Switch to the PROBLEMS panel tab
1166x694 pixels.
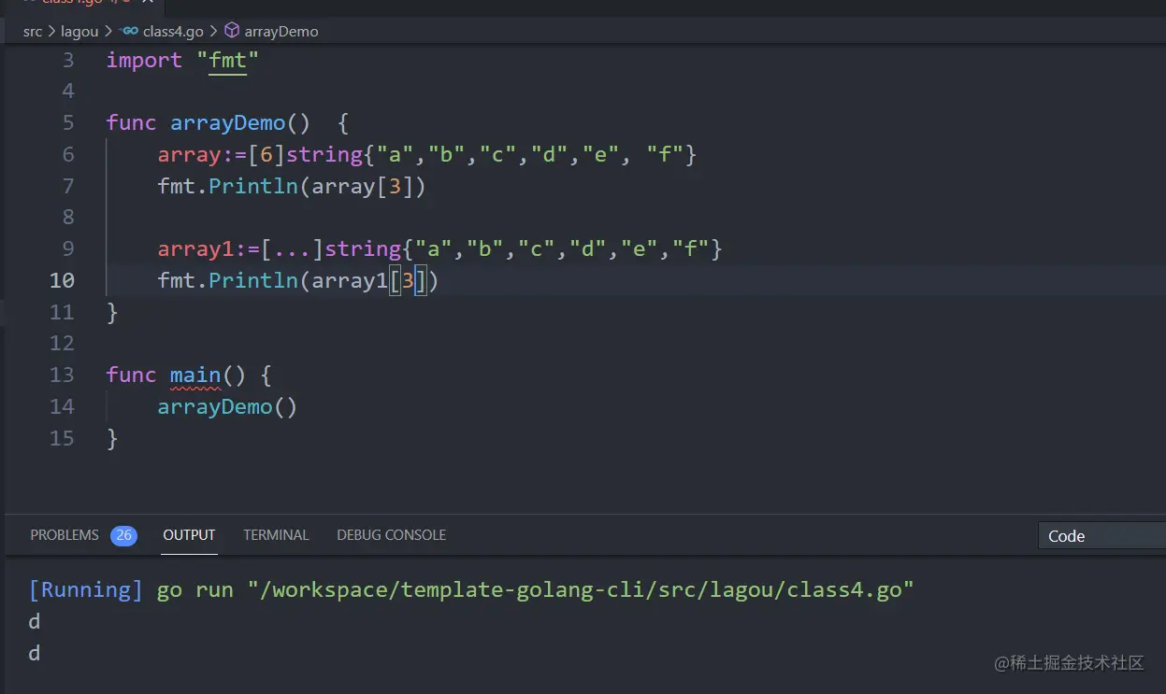(x=65, y=535)
